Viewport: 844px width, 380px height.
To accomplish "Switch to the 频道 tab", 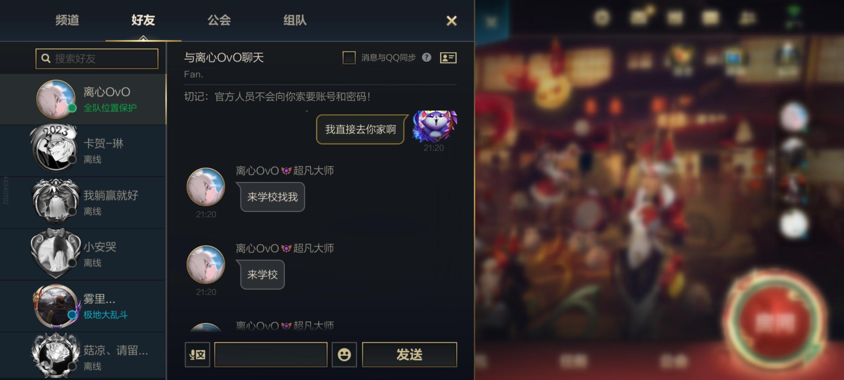I will pyautogui.click(x=67, y=20).
